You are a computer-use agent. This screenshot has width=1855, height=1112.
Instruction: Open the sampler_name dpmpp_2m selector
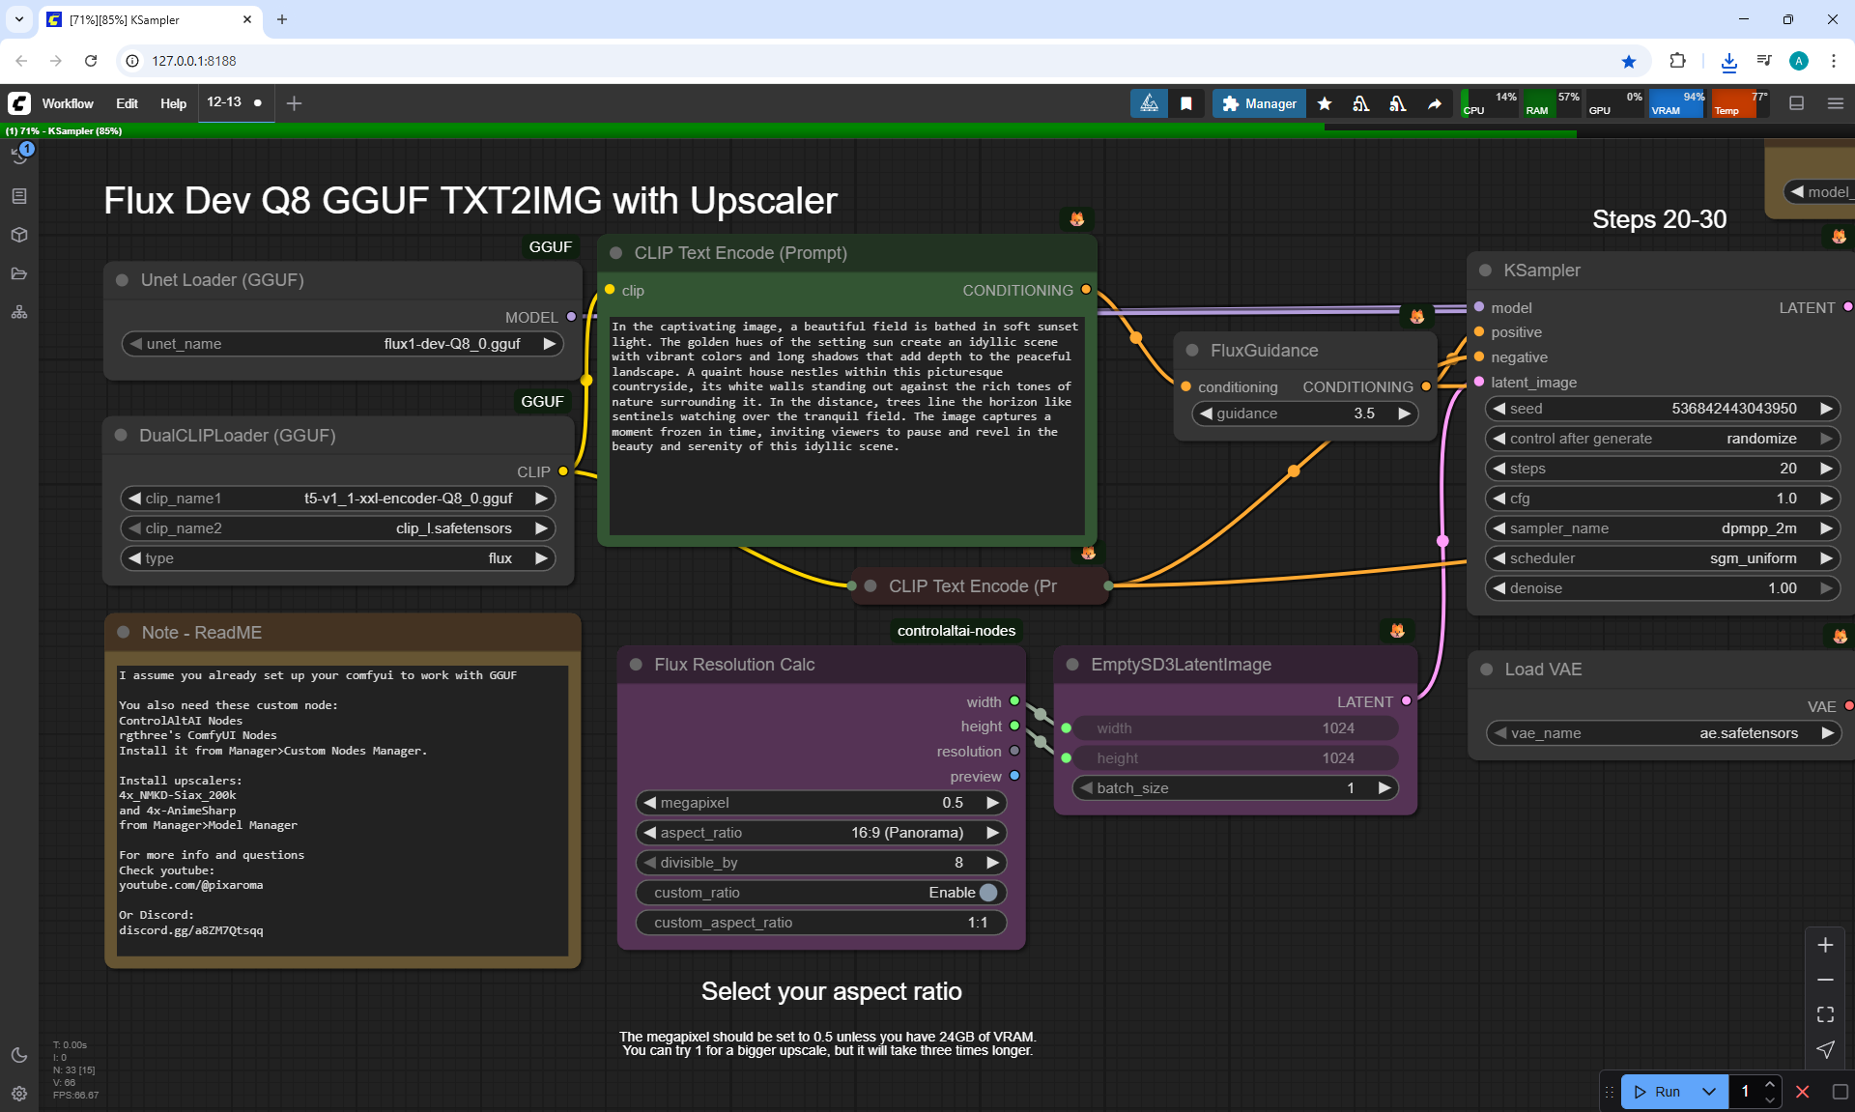tap(1661, 528)
